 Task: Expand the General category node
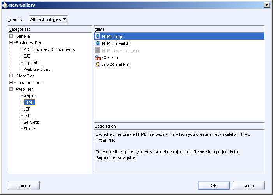coord(11,36)
